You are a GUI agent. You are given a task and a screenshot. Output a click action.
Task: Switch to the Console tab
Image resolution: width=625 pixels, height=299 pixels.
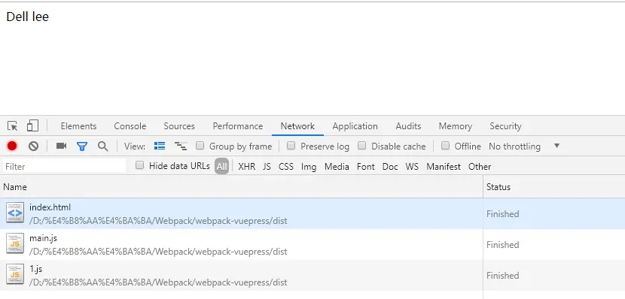[130, 126]
